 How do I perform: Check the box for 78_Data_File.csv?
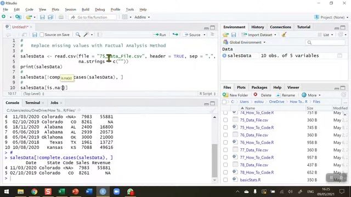pyautogui.click(x=225, y=165)
